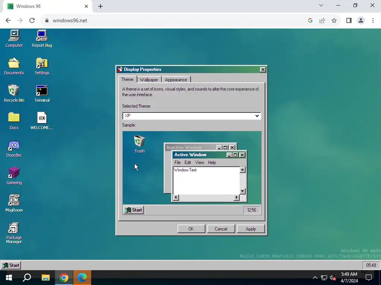This screenshot has height=285, width=381.
Task: Switch to the Wallpaper tab
Action: [x=149, y=80]
